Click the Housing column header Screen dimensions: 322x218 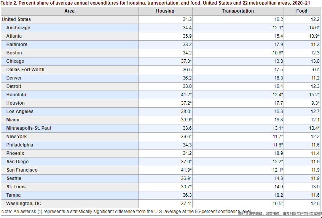click(x=165, y=11)
